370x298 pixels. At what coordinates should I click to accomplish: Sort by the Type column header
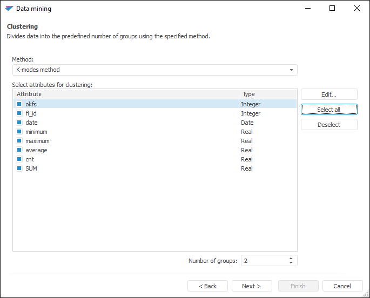coord(268,94)
